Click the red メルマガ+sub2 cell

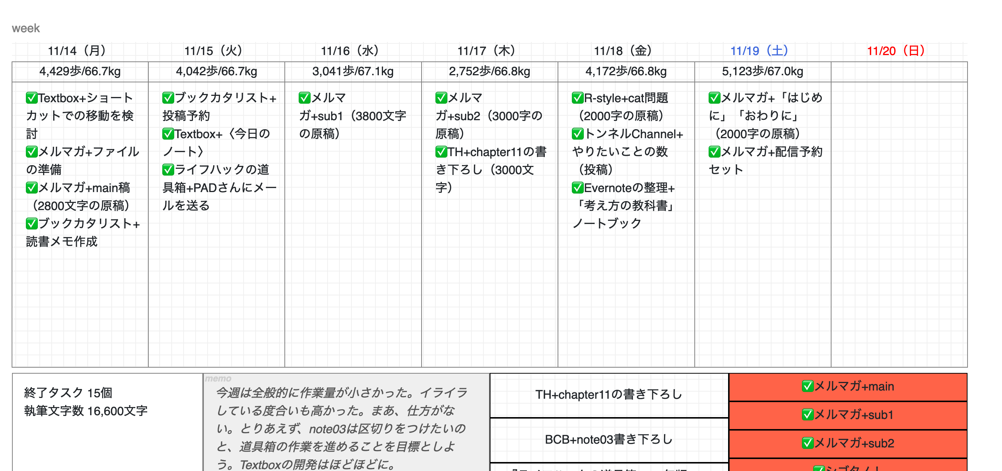coord(848,443)
